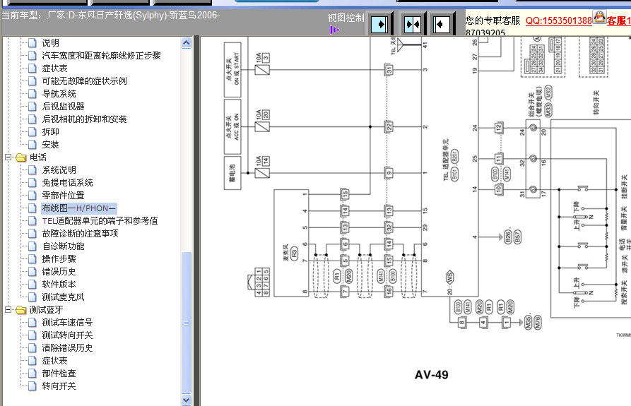Open the 清除错误历史 entry
This screenshot has width=631, height=406.
click(68, 347)
